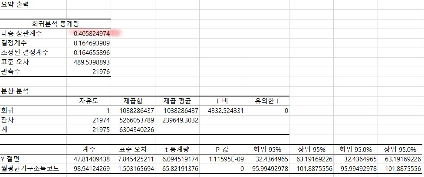Image resolution: width=424 pixels, height=177 pixels.
Task: Click the '결정계수' row label
Action: pos(14,43)
